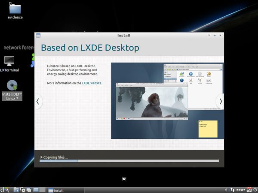Open the file manager launcher in taskbar
This screenshot has height=193, width=258.
[16, 190]
